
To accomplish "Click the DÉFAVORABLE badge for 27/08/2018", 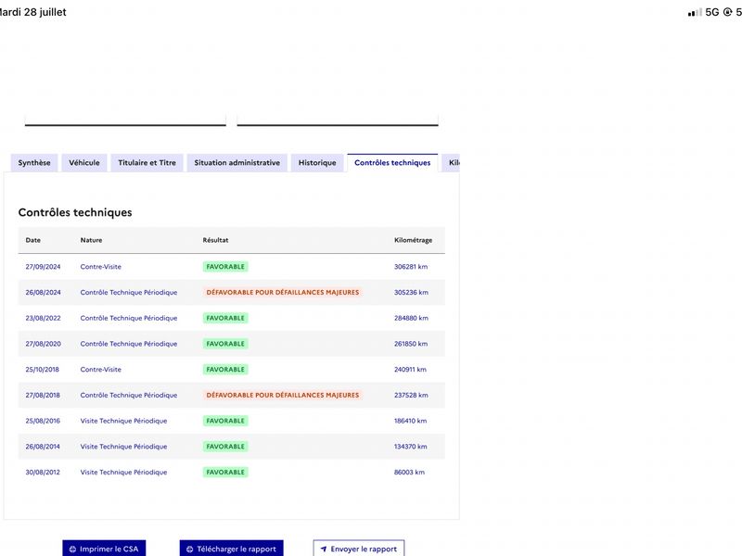I will (283, 396).
